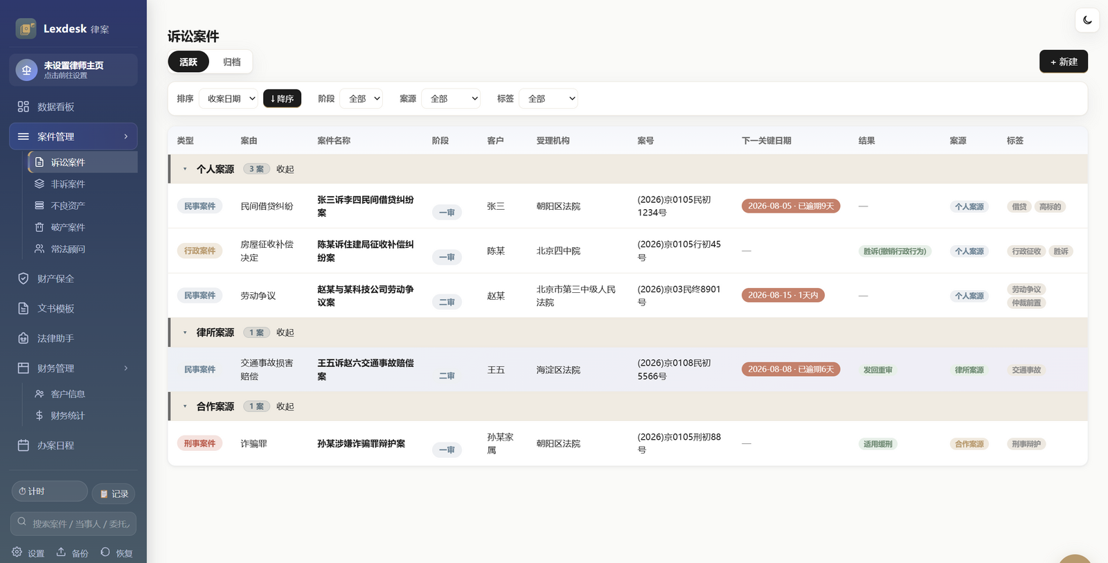Click 下一关键日期 column header
Viewport: 1108px width, 563px height.
(x=767, y=141)
